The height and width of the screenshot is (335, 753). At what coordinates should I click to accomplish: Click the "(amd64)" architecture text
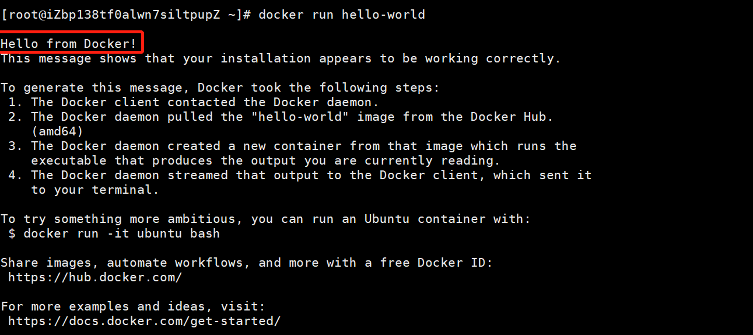pos(57,131)
